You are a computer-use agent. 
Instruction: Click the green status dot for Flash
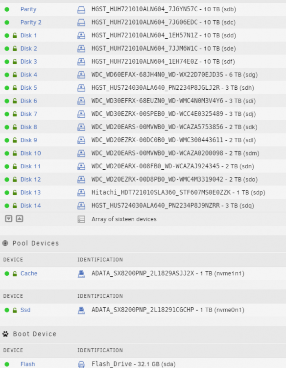click(7, 365)
